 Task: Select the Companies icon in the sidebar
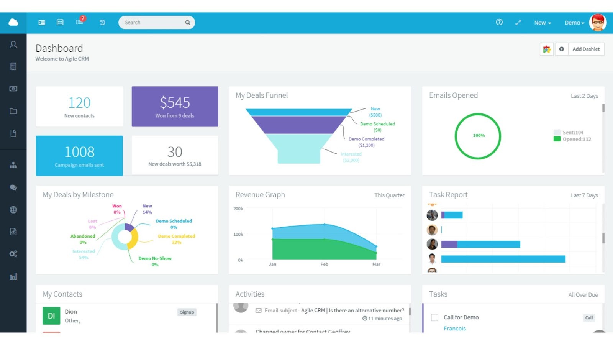pos(13,66)
